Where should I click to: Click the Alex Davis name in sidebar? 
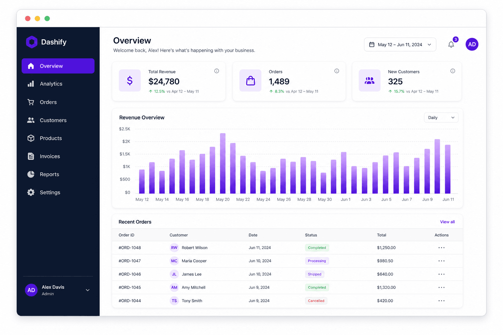click(x=53, y=287)
